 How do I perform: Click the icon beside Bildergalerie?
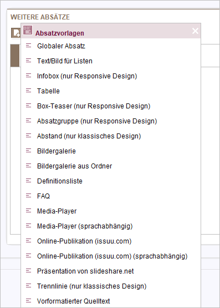[29, 151]
